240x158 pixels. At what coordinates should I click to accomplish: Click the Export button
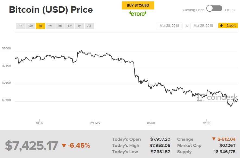click(228, 25)
